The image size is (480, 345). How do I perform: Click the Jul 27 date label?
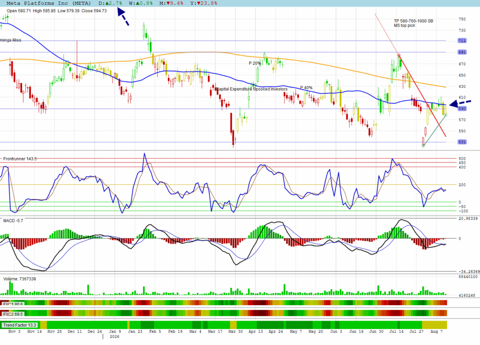point(417,331)
